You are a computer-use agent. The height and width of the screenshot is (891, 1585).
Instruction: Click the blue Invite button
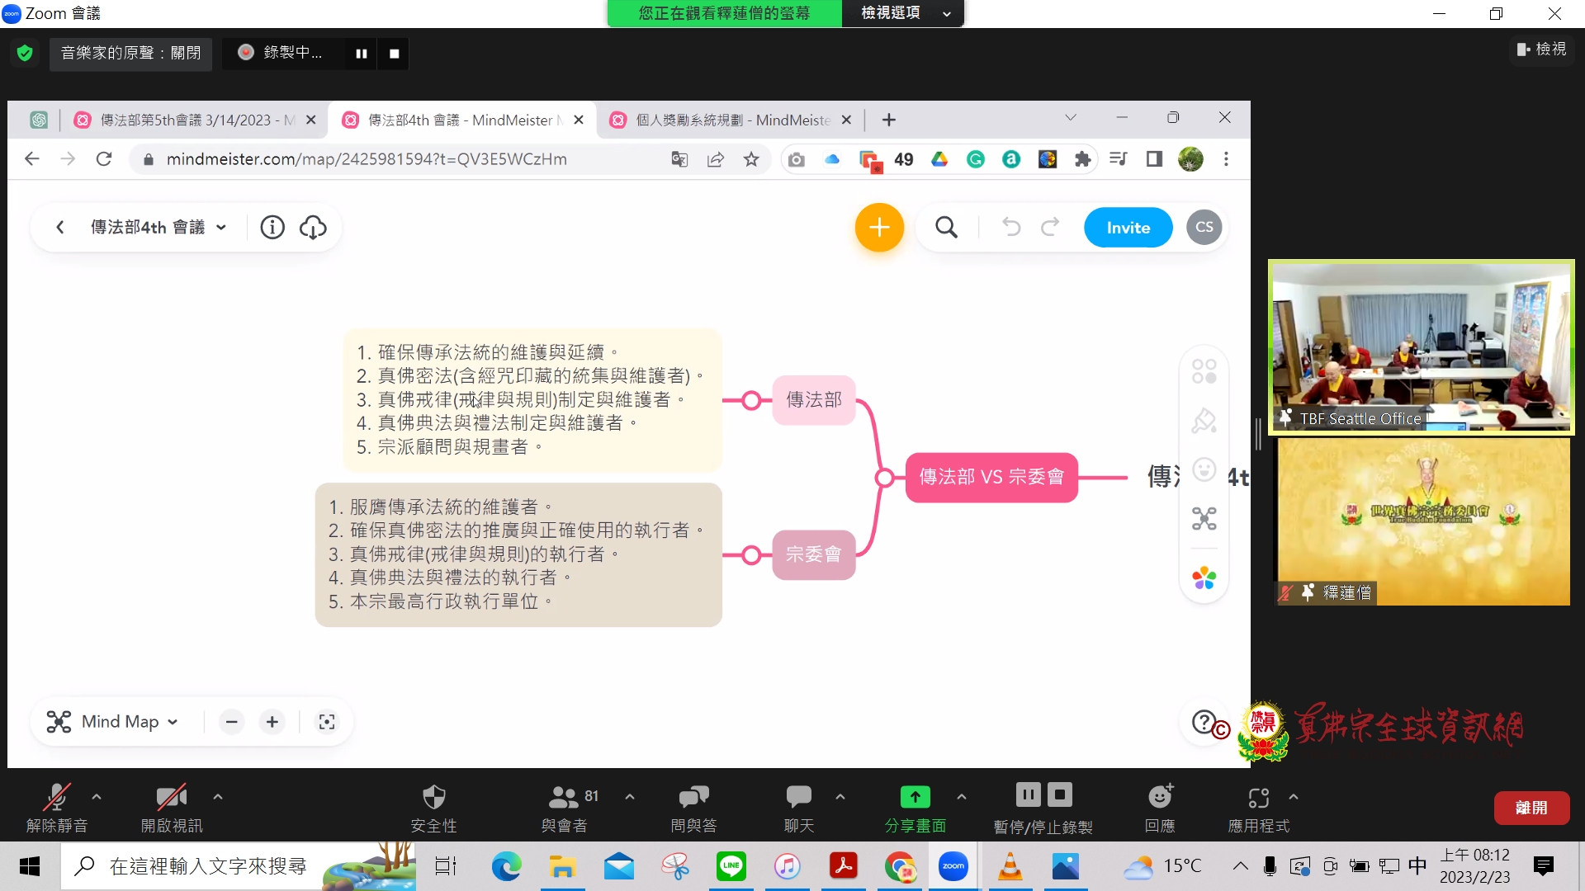click(1128, 228)
